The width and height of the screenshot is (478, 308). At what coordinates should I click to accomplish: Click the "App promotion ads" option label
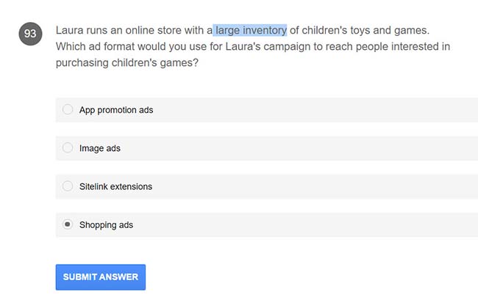tap(116, 110)
